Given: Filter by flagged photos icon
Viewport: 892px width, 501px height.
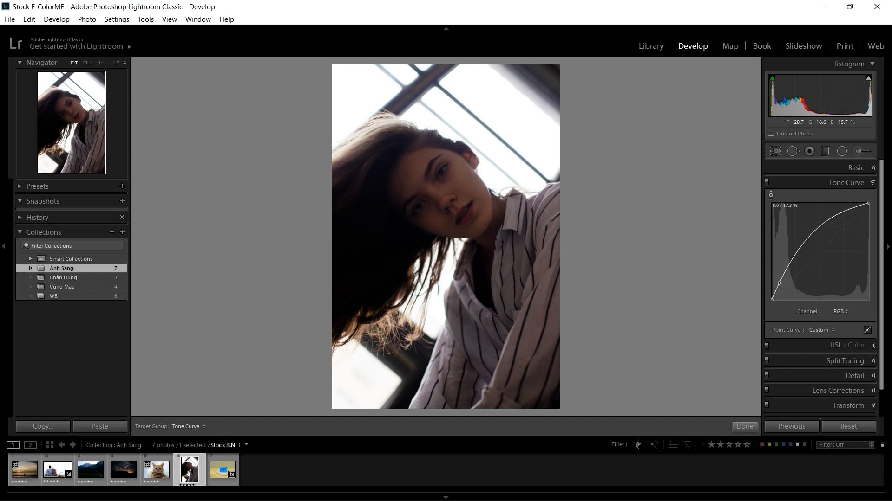Looking at the screenshot, I should point(637,444).
